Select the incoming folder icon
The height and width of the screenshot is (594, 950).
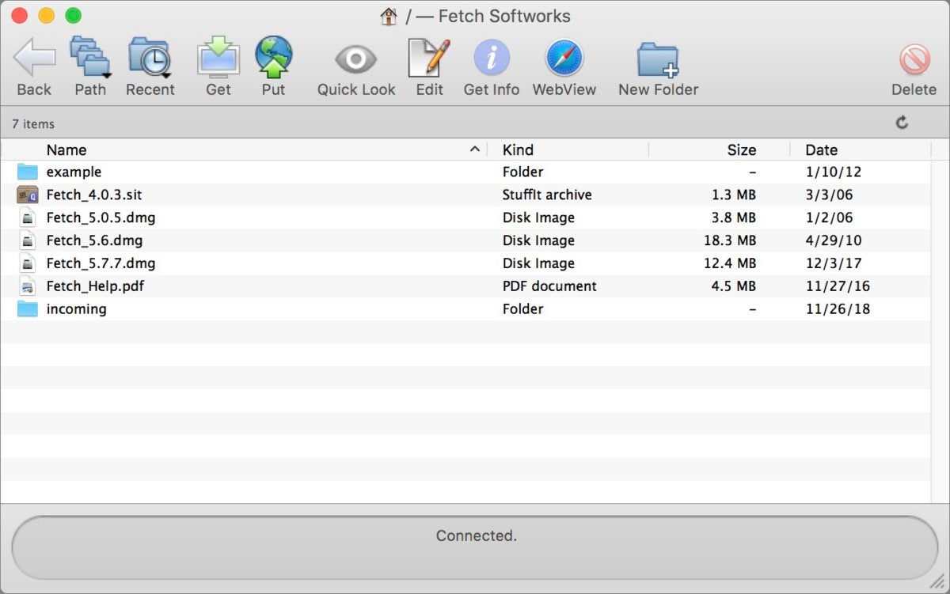[28, 309]
